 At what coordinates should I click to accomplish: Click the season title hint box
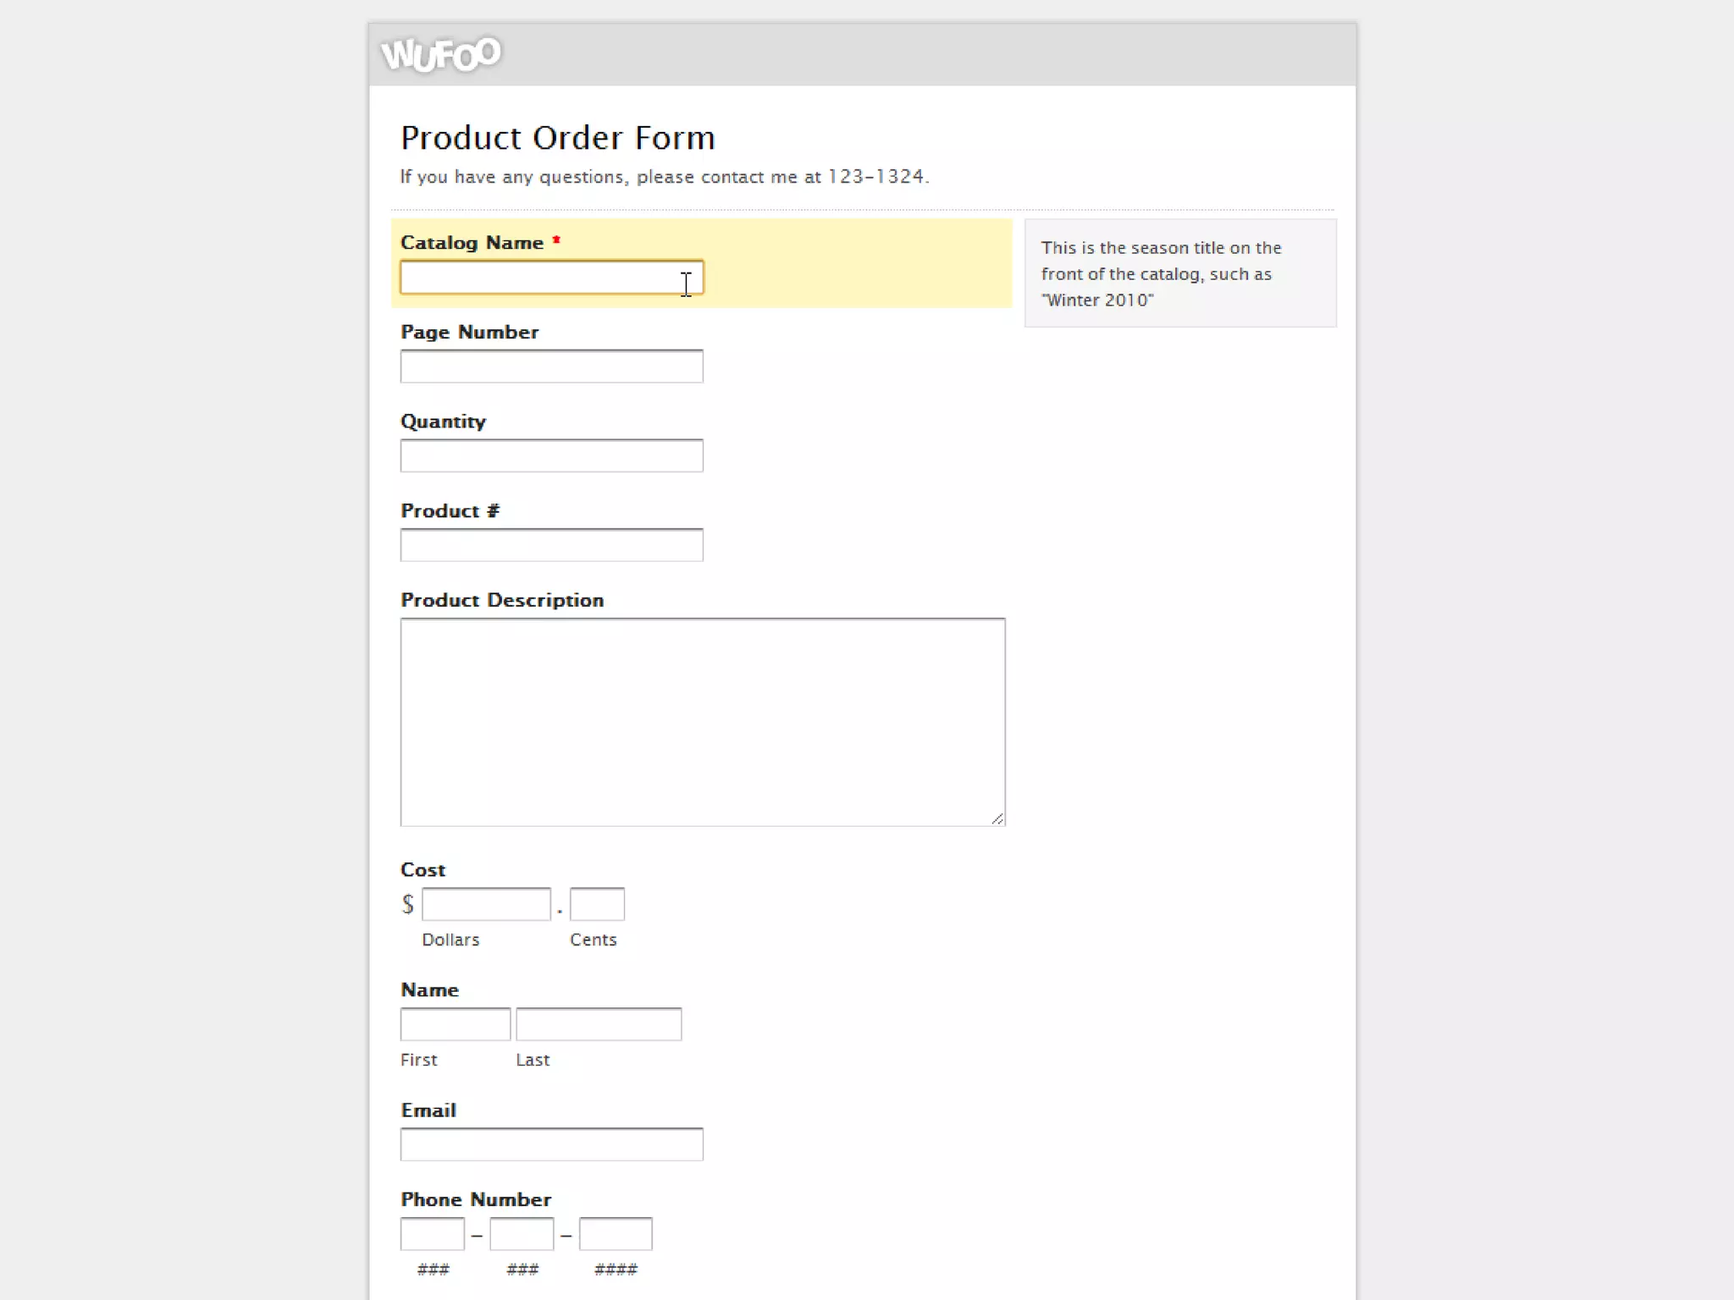coord(1179,273)
